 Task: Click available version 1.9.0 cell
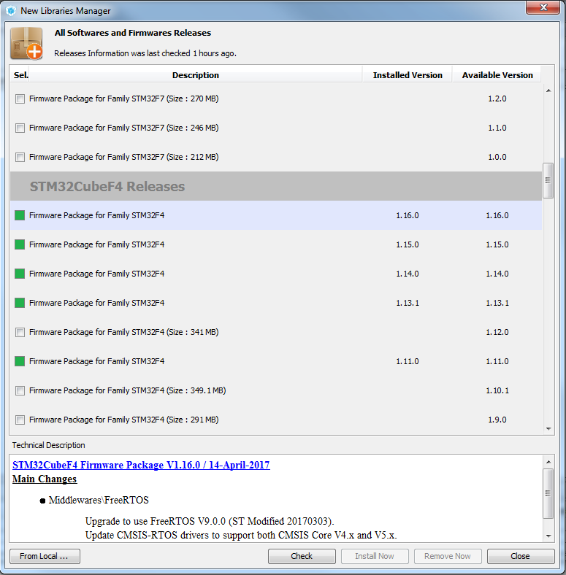[x=497, y=420]
